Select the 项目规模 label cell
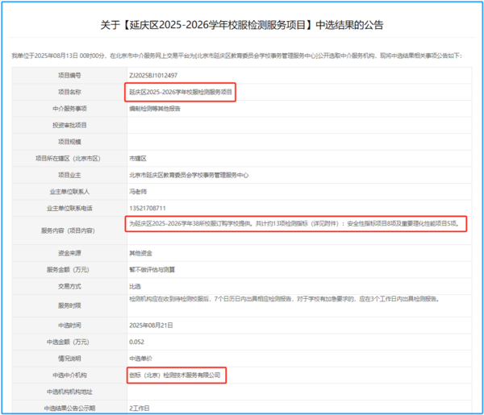The width and height of the screenshot is (484, 415). tap(69, 142)
